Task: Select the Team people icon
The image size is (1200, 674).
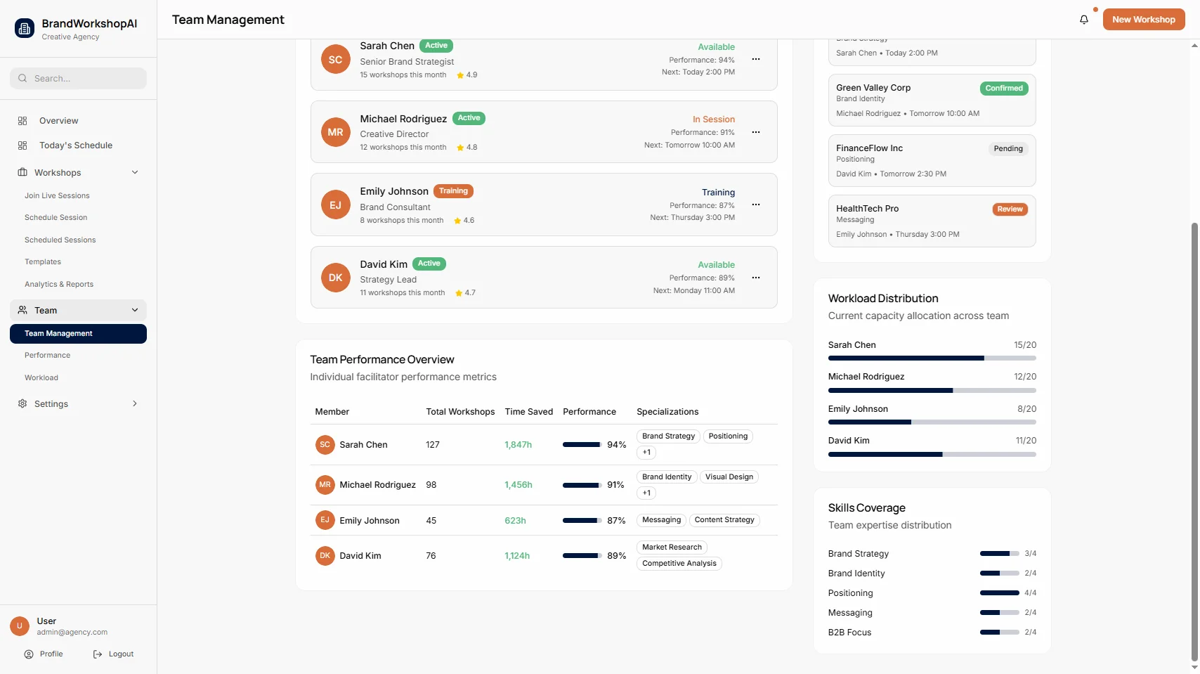Action: tap(22, 310)
